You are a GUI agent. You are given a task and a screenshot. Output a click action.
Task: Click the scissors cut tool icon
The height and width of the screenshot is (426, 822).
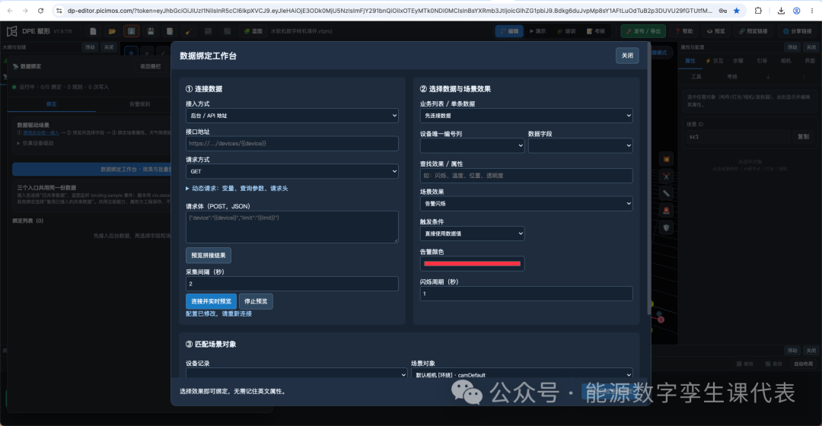pyautogui.click(x=666, y=176)
